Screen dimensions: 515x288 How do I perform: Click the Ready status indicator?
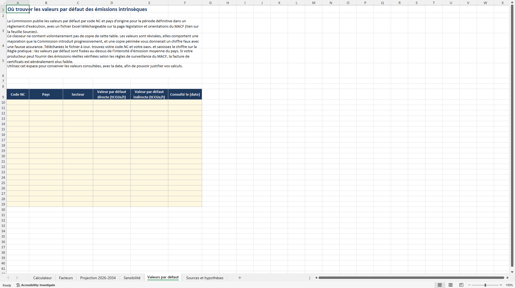(7, 285)
